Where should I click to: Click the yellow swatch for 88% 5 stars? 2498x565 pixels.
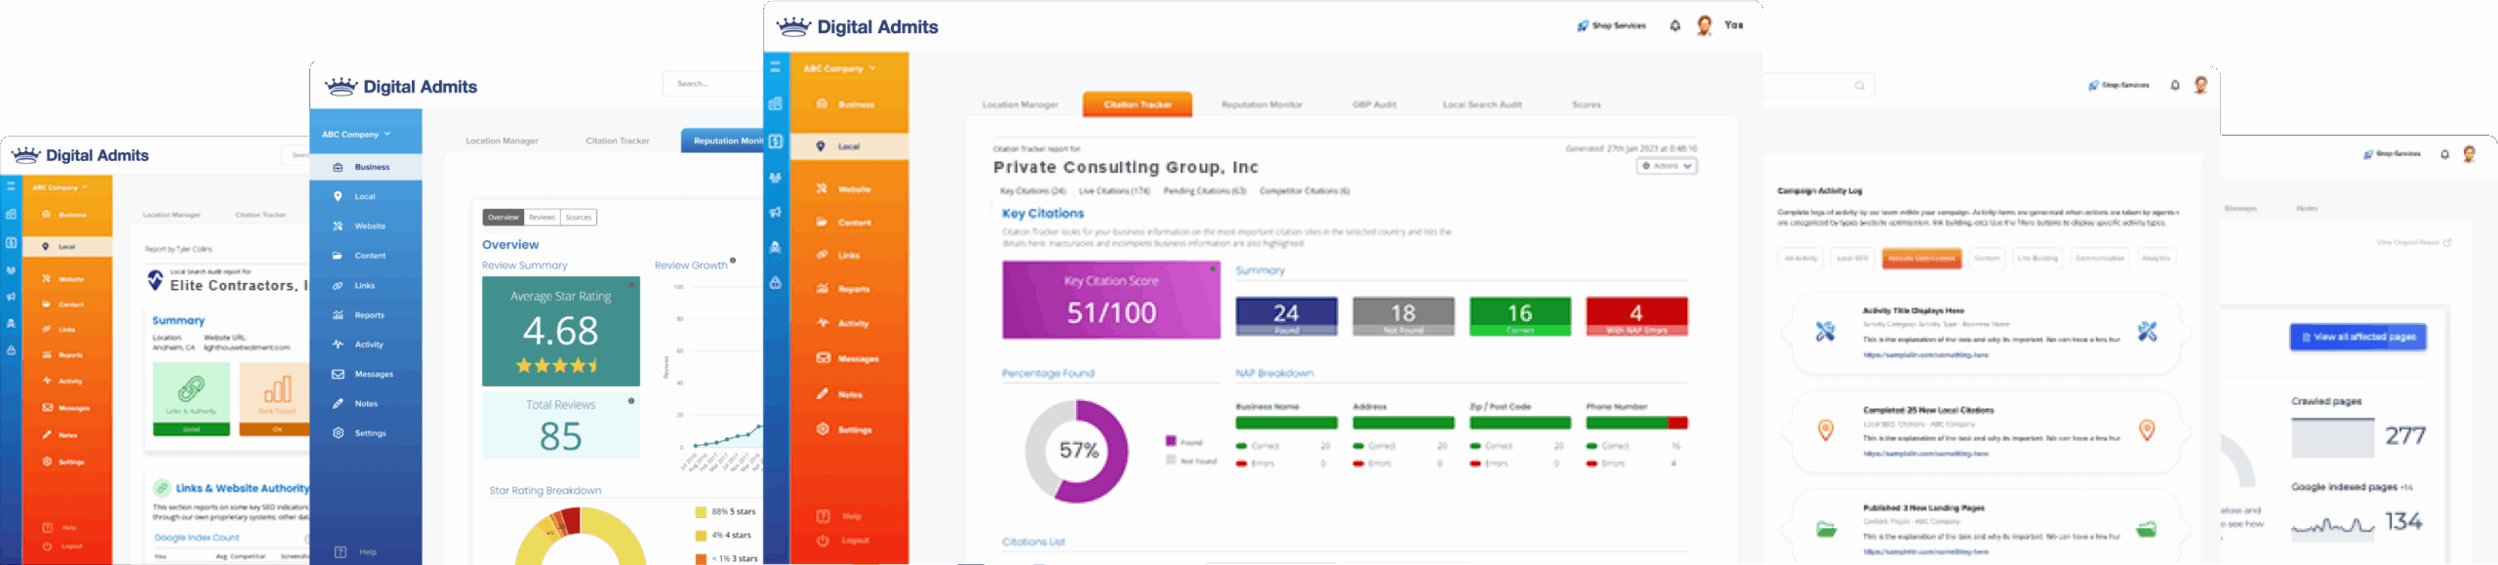701,512
